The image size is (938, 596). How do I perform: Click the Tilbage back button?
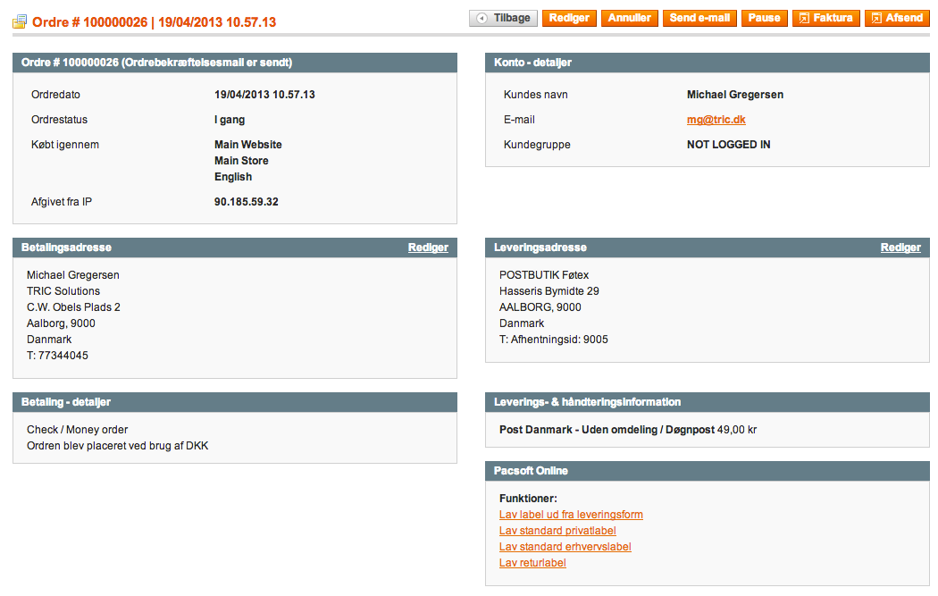[x=503, y=18]
